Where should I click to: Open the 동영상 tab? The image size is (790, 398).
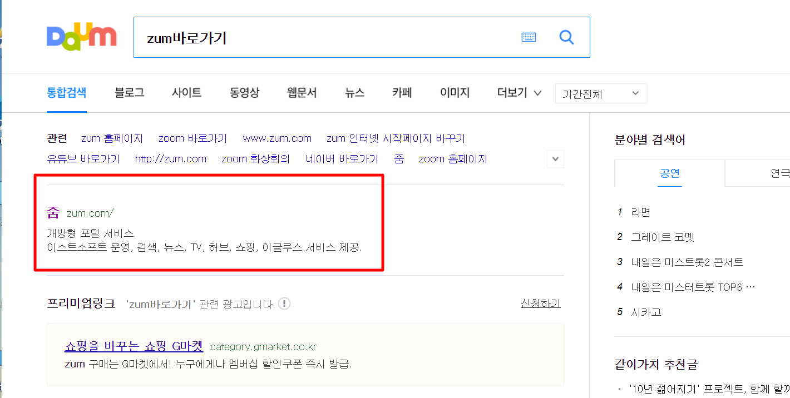pyautogui.click(x=244, y=93)
